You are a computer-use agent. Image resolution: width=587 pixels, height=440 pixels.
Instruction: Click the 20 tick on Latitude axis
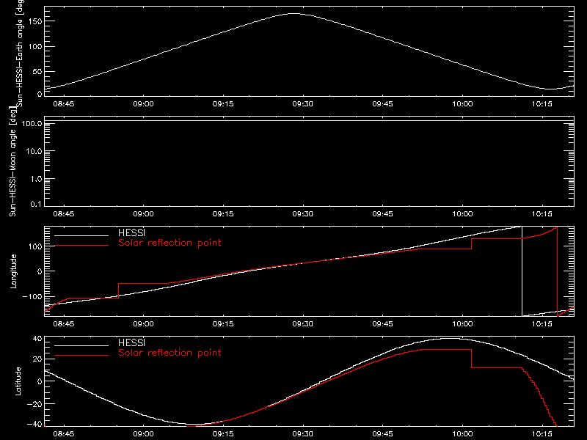[37, 359]
